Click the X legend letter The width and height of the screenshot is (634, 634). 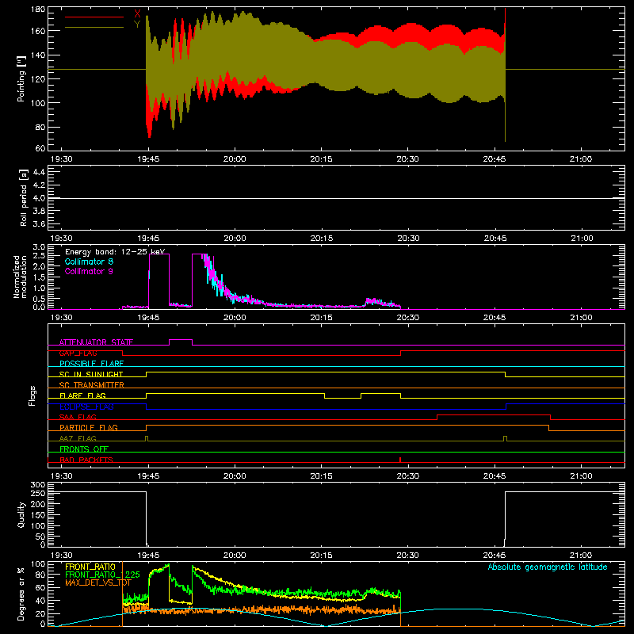[137, 13]
